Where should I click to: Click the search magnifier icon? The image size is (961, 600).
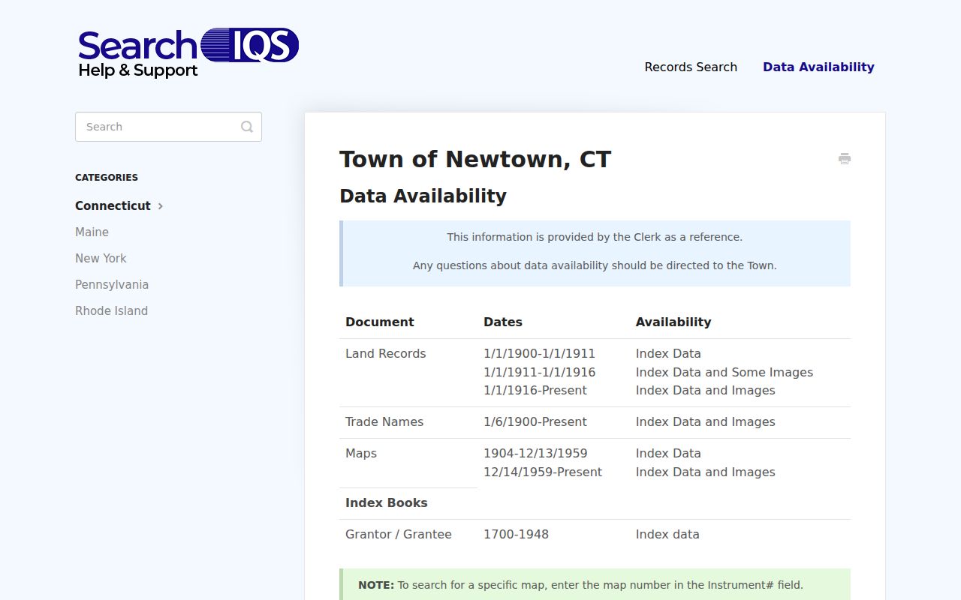pyautogui.click(x=247, y=127)
